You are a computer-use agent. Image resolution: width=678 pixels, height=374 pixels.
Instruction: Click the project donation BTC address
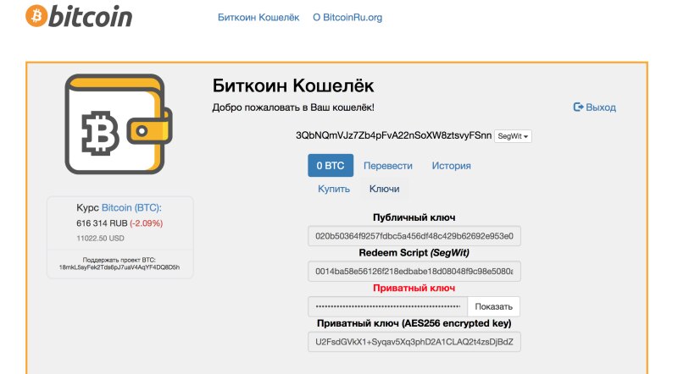(119, 267)
